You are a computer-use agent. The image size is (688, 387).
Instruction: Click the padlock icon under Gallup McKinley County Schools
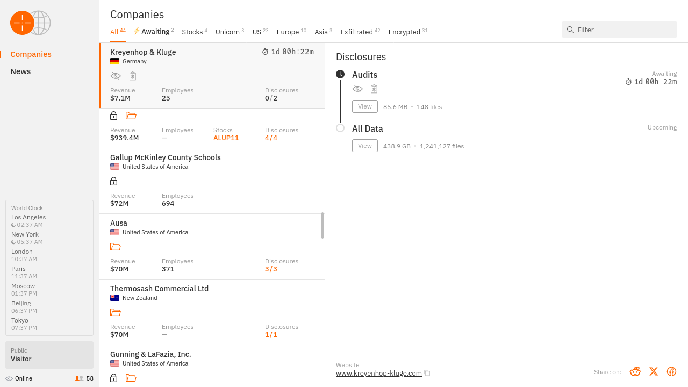[x=113, y=181]
